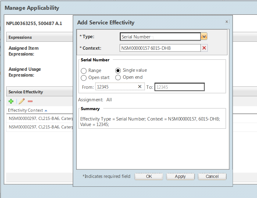Clear the From value using X icon
This screenshot has height=198, width=257.
(x=140, y=87)
